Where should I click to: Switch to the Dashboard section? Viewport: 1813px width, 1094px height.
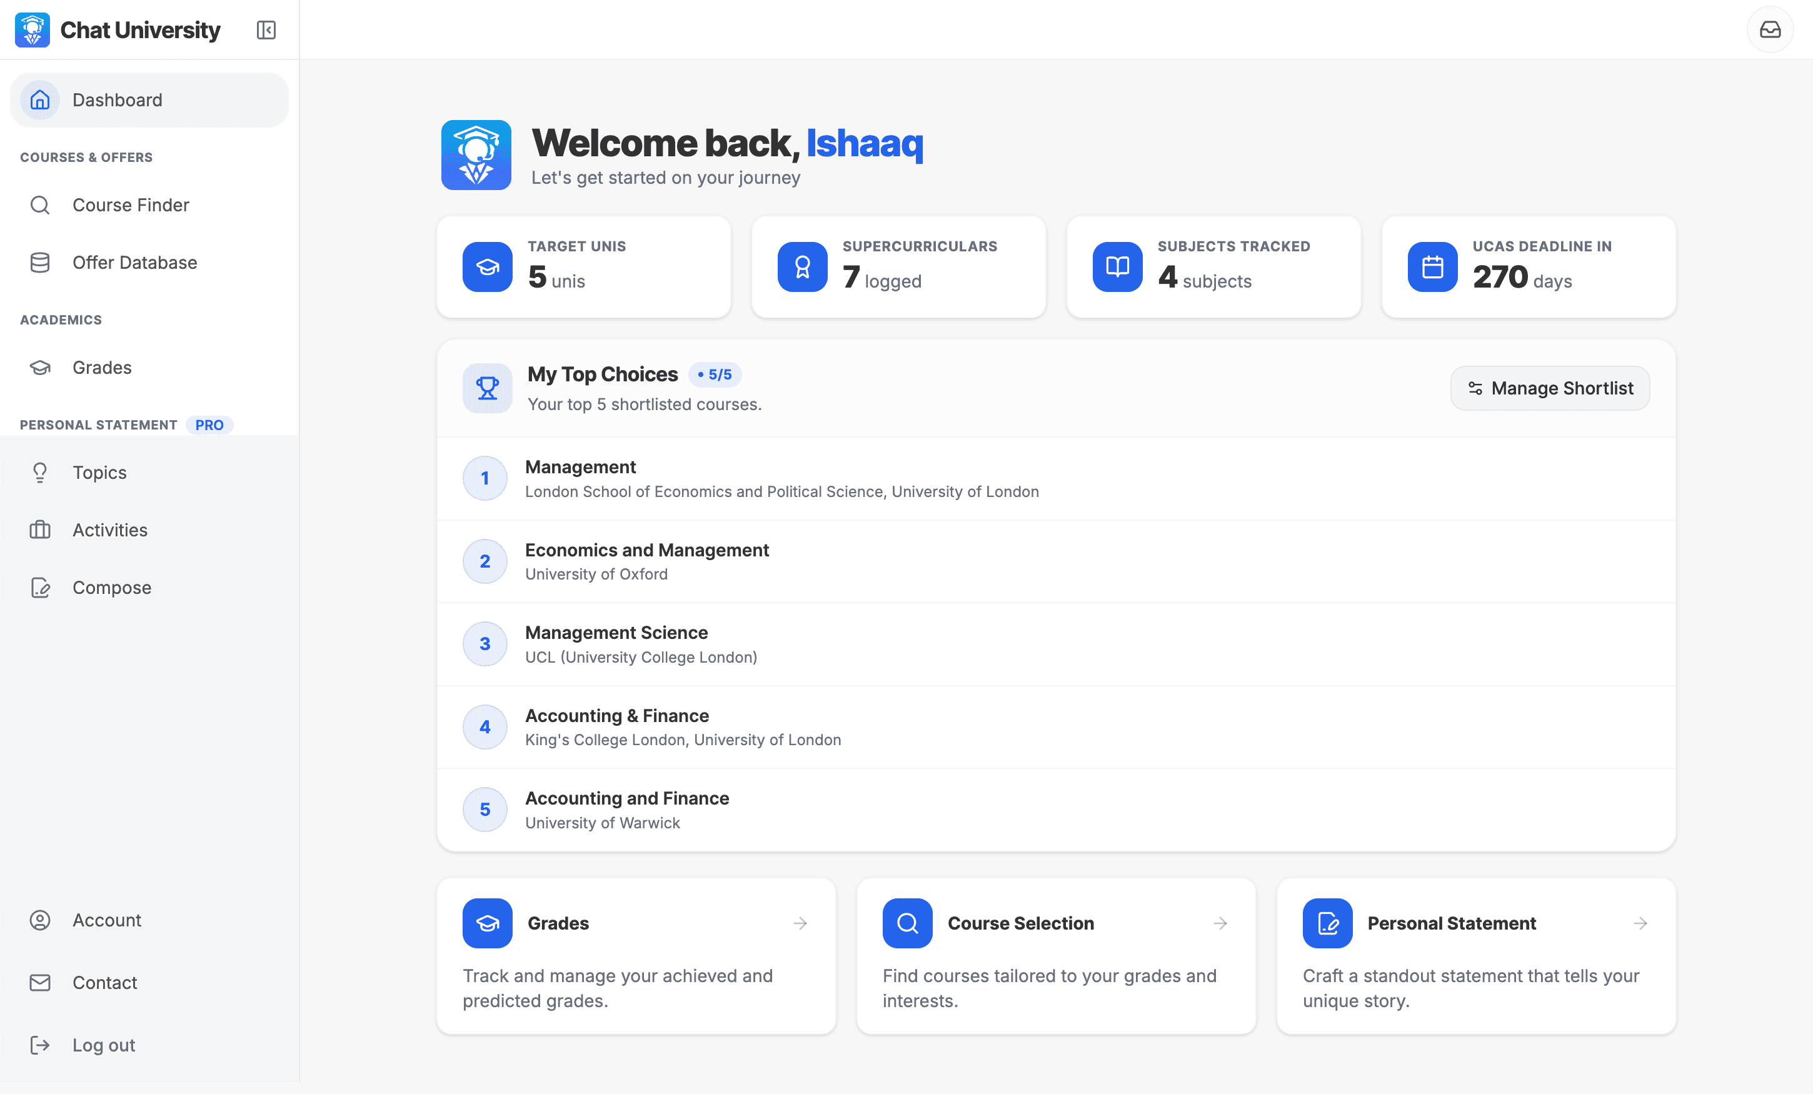point(117,99)
